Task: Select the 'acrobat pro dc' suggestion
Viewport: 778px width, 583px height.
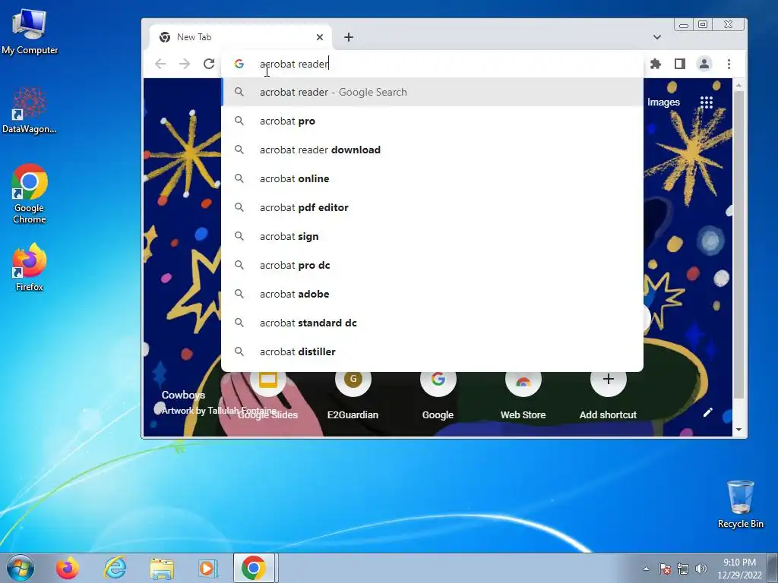Action: tap(432, 265)
